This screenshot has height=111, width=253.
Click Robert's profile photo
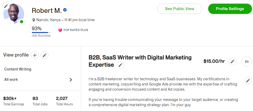(x=13, y=14)
